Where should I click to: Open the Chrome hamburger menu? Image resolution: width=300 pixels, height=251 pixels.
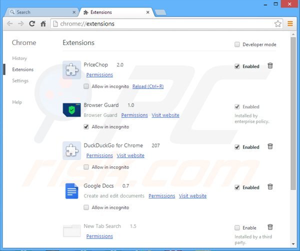[x=290, y=23]
